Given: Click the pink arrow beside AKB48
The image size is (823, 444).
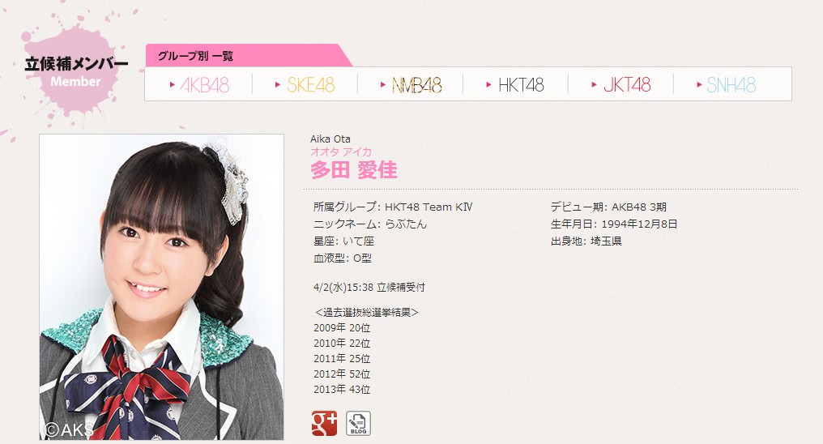Looking at the screenshot, I should [x=173, y=84].
